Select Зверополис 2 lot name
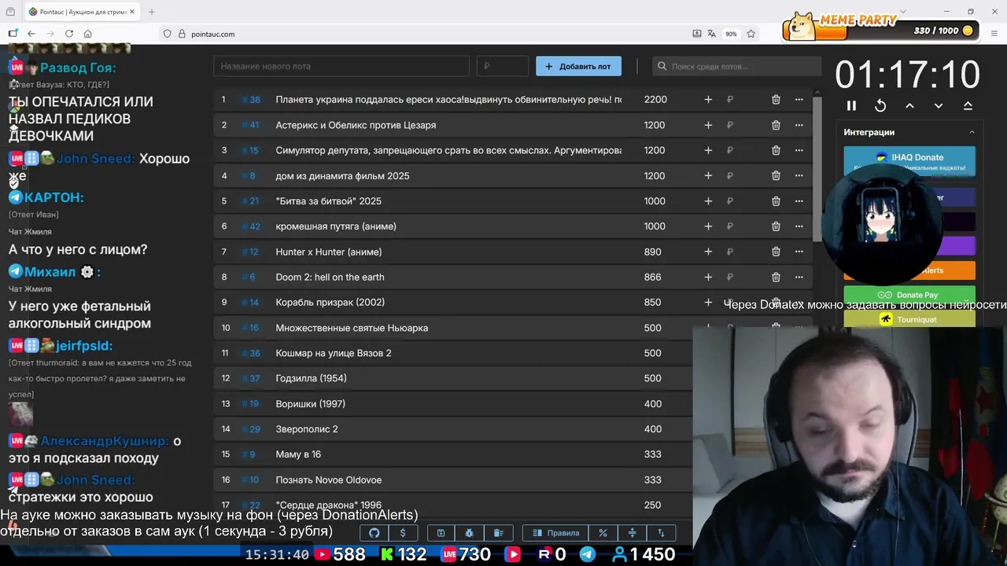 click(307, 429)
